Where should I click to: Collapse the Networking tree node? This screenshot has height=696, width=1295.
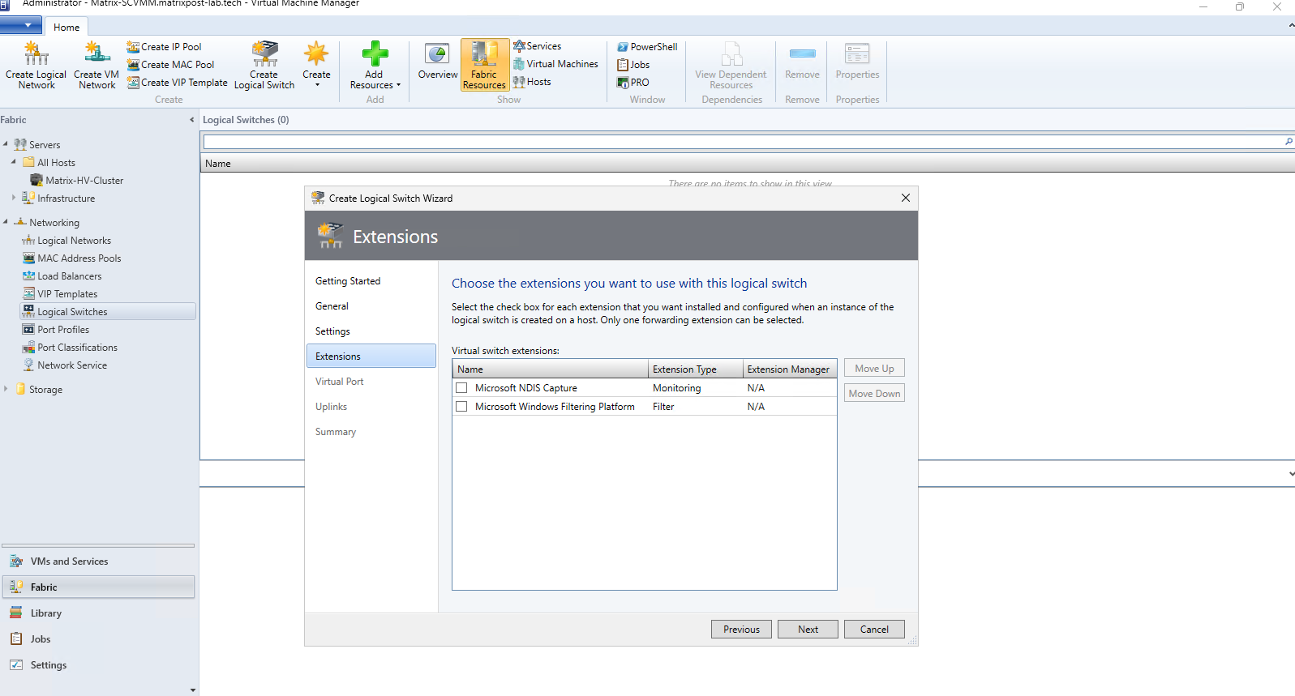coord(6,222)
